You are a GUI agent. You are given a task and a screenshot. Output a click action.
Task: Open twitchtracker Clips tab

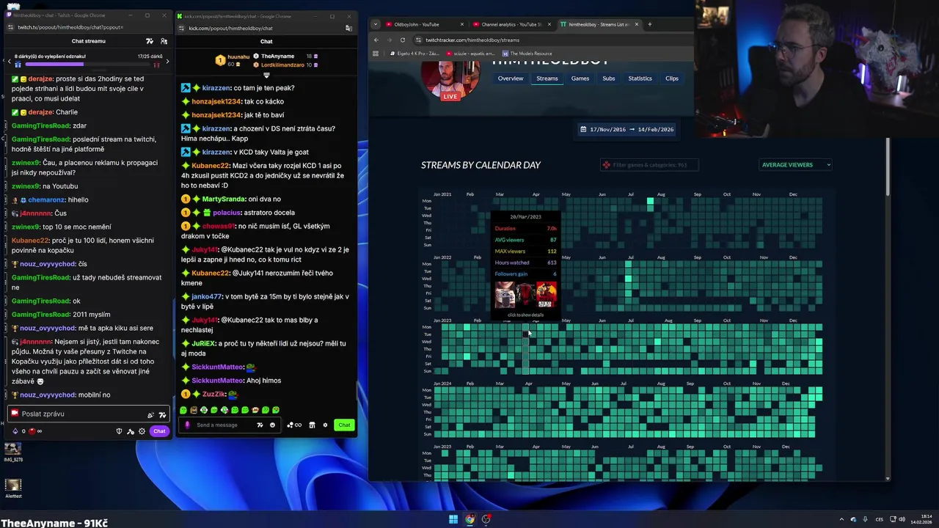tap(672, 78)
